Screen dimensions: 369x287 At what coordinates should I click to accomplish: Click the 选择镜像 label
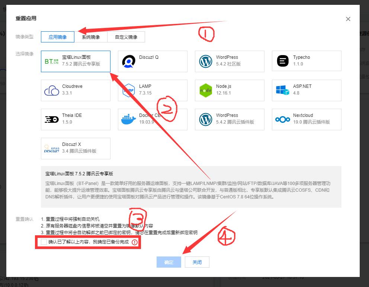(25, 54)
